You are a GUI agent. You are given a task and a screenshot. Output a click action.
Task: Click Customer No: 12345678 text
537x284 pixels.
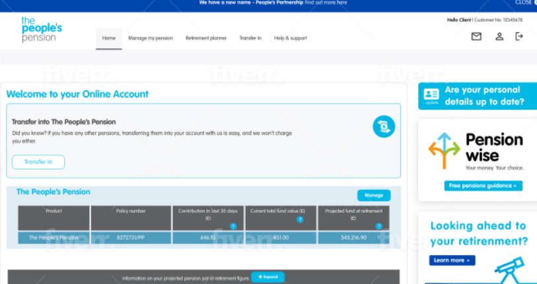click(499, 20)
